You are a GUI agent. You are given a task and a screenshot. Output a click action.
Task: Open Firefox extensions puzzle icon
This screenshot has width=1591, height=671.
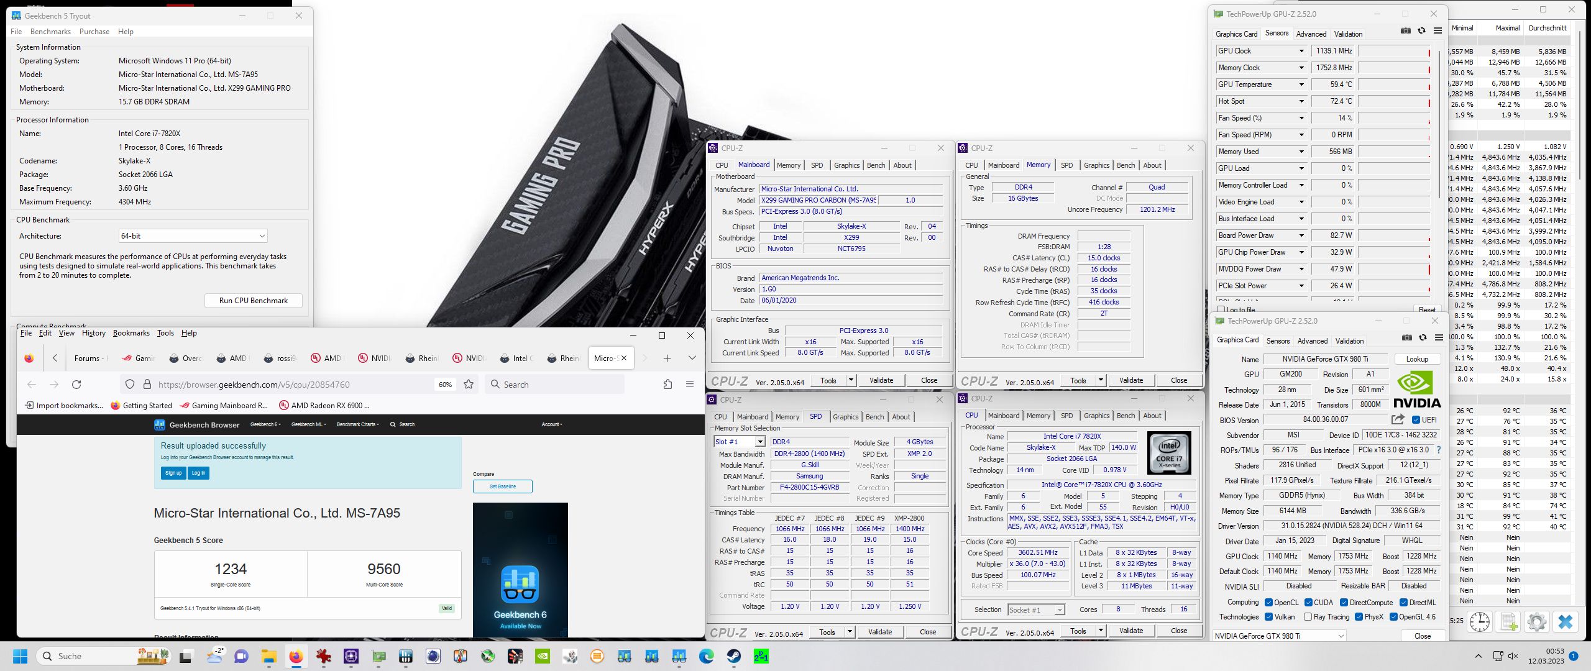pos(667,385)
